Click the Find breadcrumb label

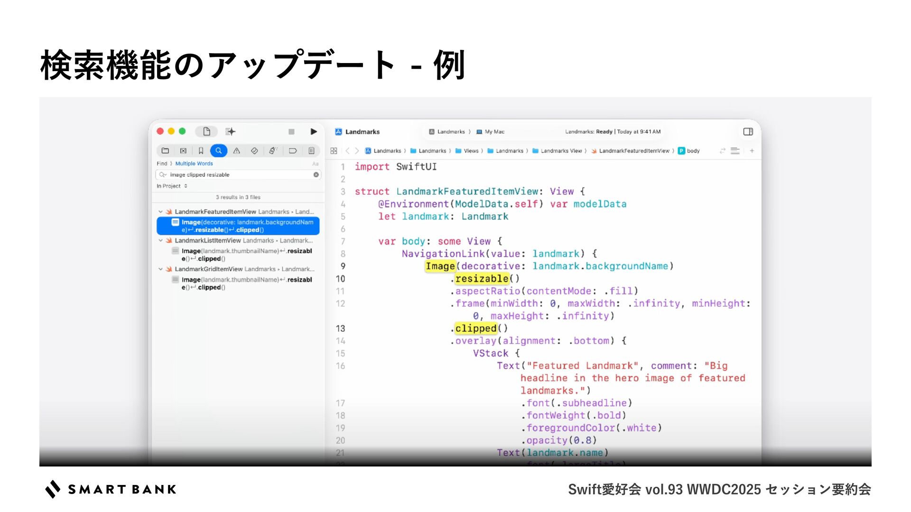point(162,164)
